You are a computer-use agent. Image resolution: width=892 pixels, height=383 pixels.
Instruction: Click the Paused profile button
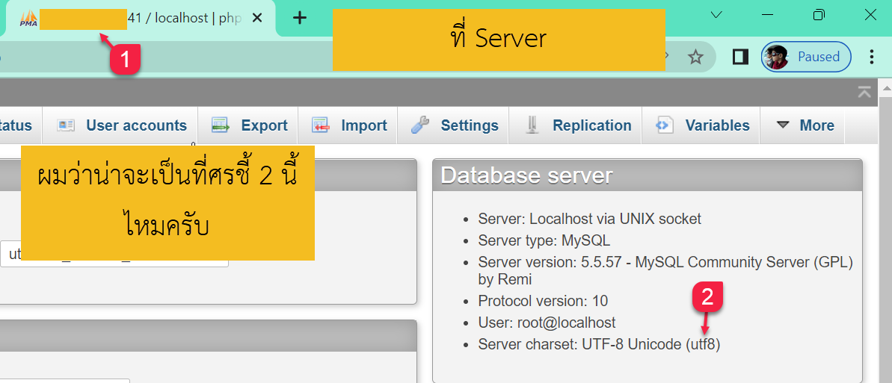click(x=806, y=57)
